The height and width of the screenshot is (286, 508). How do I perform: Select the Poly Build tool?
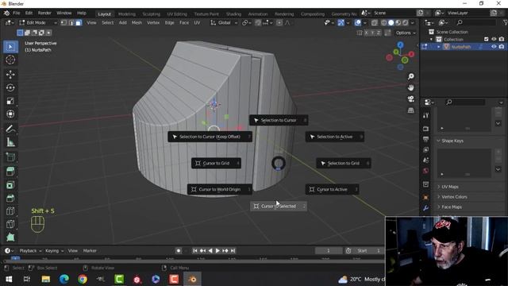tap(10, 237)
